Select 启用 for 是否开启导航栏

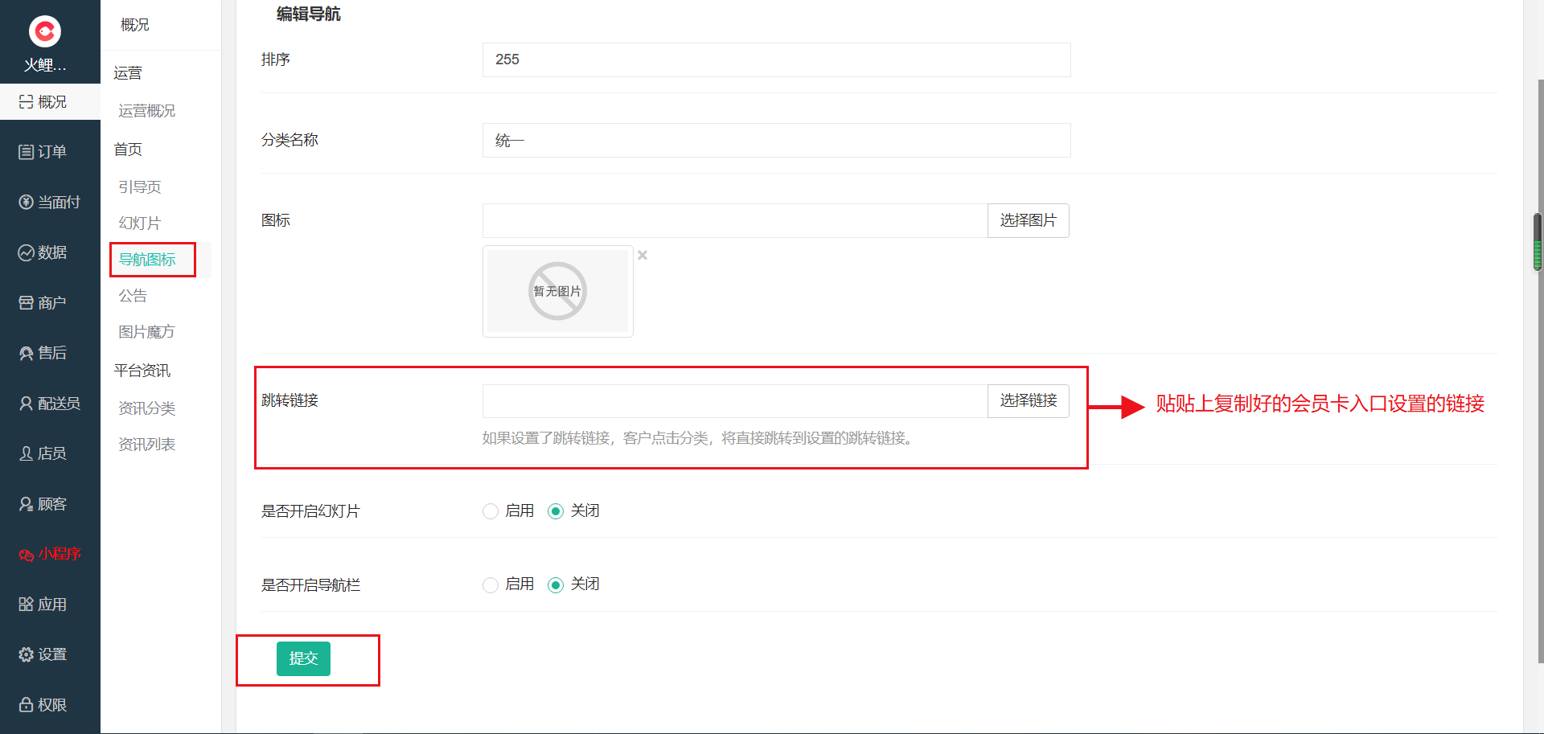pyautogui.click(x=491, y=584)
